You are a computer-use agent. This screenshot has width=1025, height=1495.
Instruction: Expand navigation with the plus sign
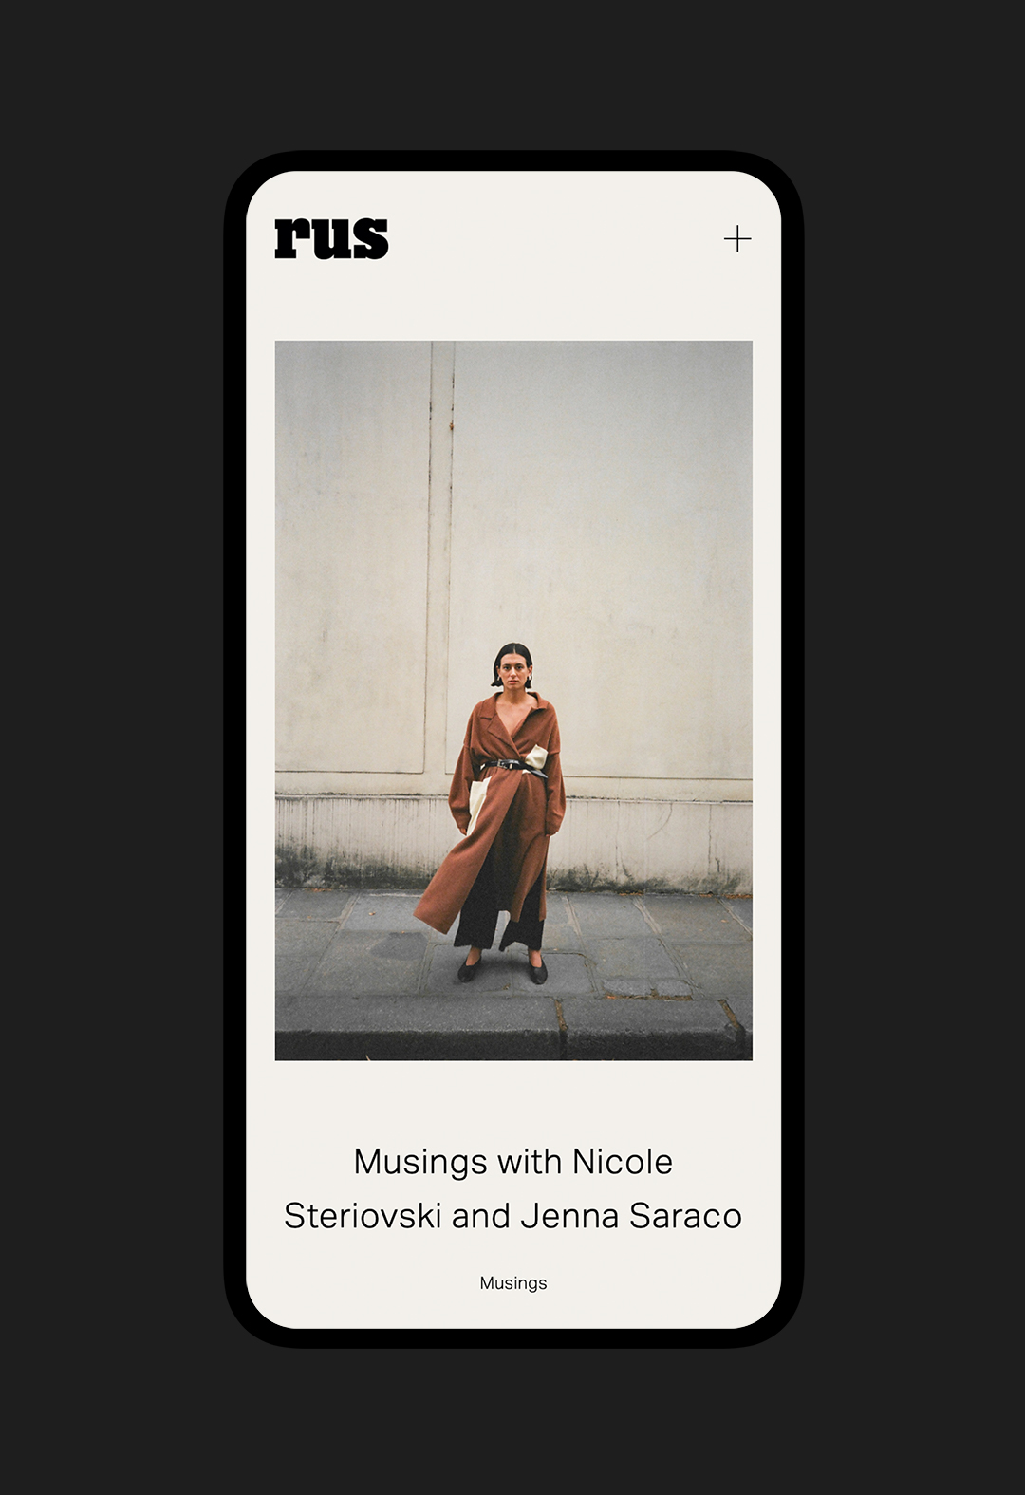tap(737, 238)
